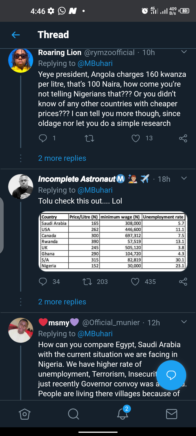Tap the back arrow beside Thread
Image resolution: width=196 pixels, height=436 pixels.
click(x=16, y=35)
